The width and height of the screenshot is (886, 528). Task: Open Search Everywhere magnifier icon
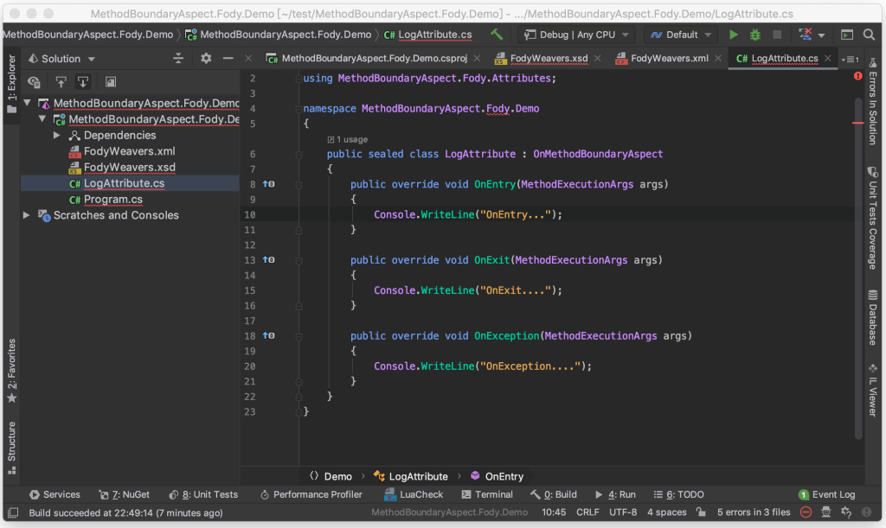coord(869,35)
